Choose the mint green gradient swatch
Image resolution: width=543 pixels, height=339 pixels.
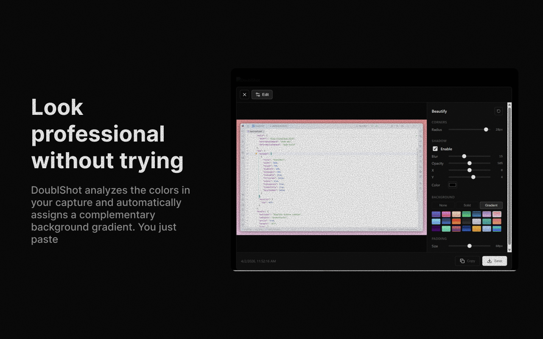point(446,229)
